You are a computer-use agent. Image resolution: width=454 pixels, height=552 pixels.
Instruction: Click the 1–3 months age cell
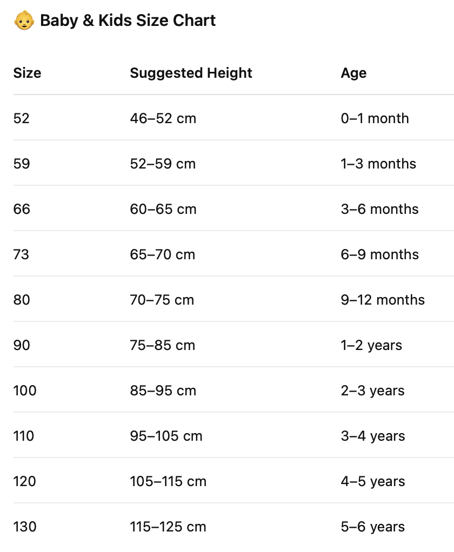tap(378, 164)
